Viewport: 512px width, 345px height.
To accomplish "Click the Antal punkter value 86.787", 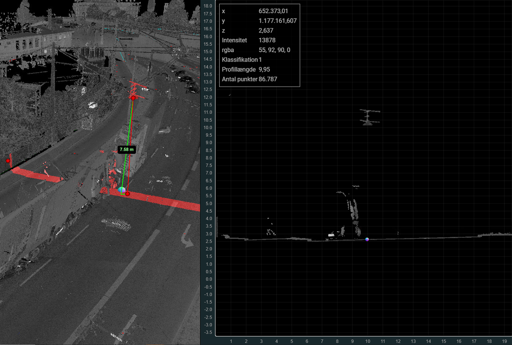I will click(268, 79).
